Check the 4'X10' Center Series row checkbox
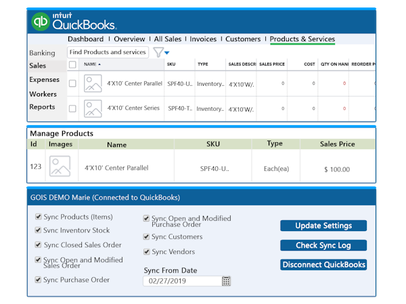Image resolution: width=406 pixels, height=304 pixels. coord(72,109)
